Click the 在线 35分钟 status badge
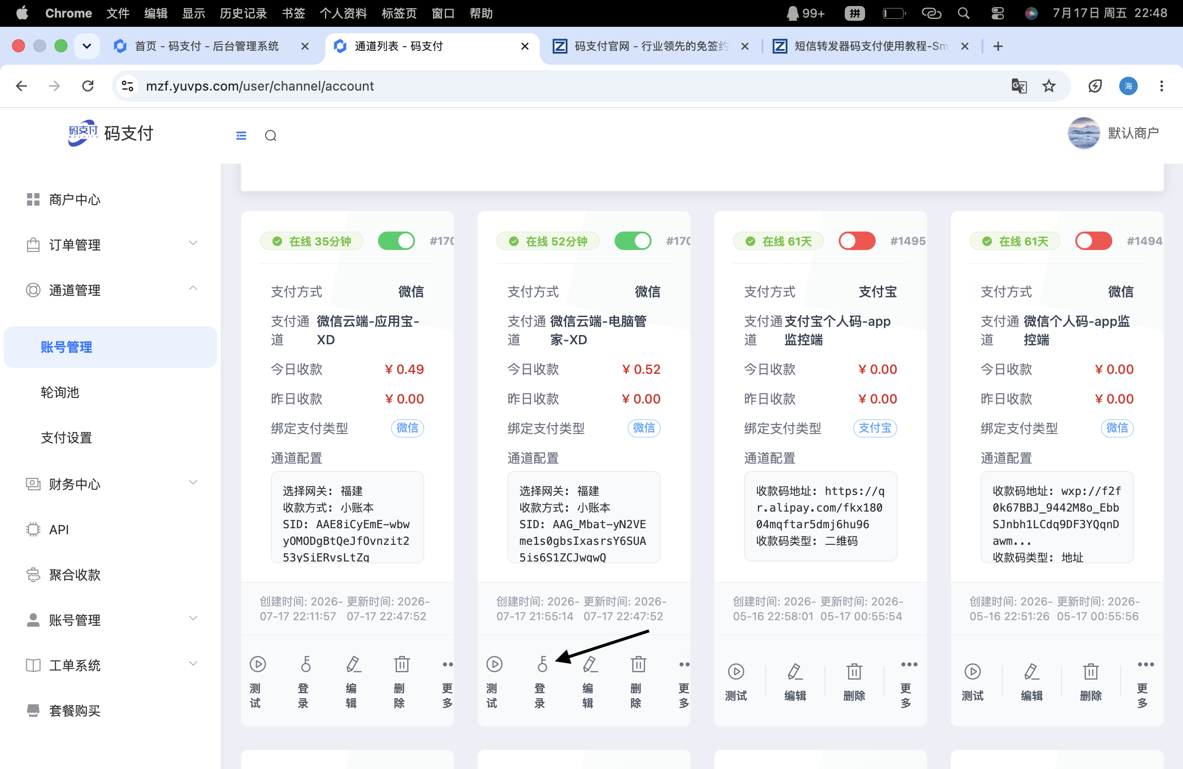The height and width of the screenshot is (769, 1183). pos(311,241)
